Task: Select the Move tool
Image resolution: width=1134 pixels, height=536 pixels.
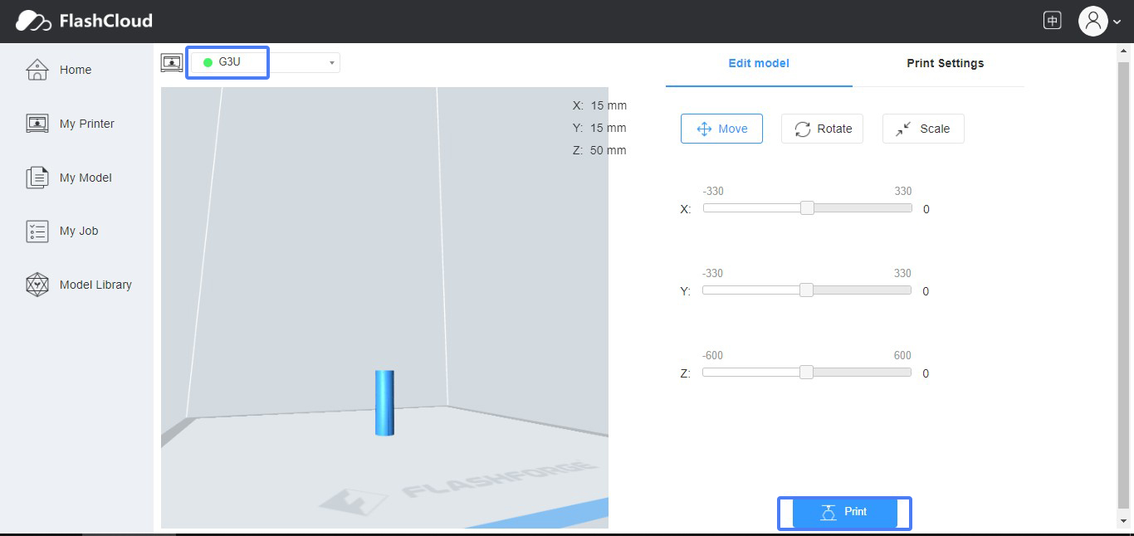Action: click(721, 129)
